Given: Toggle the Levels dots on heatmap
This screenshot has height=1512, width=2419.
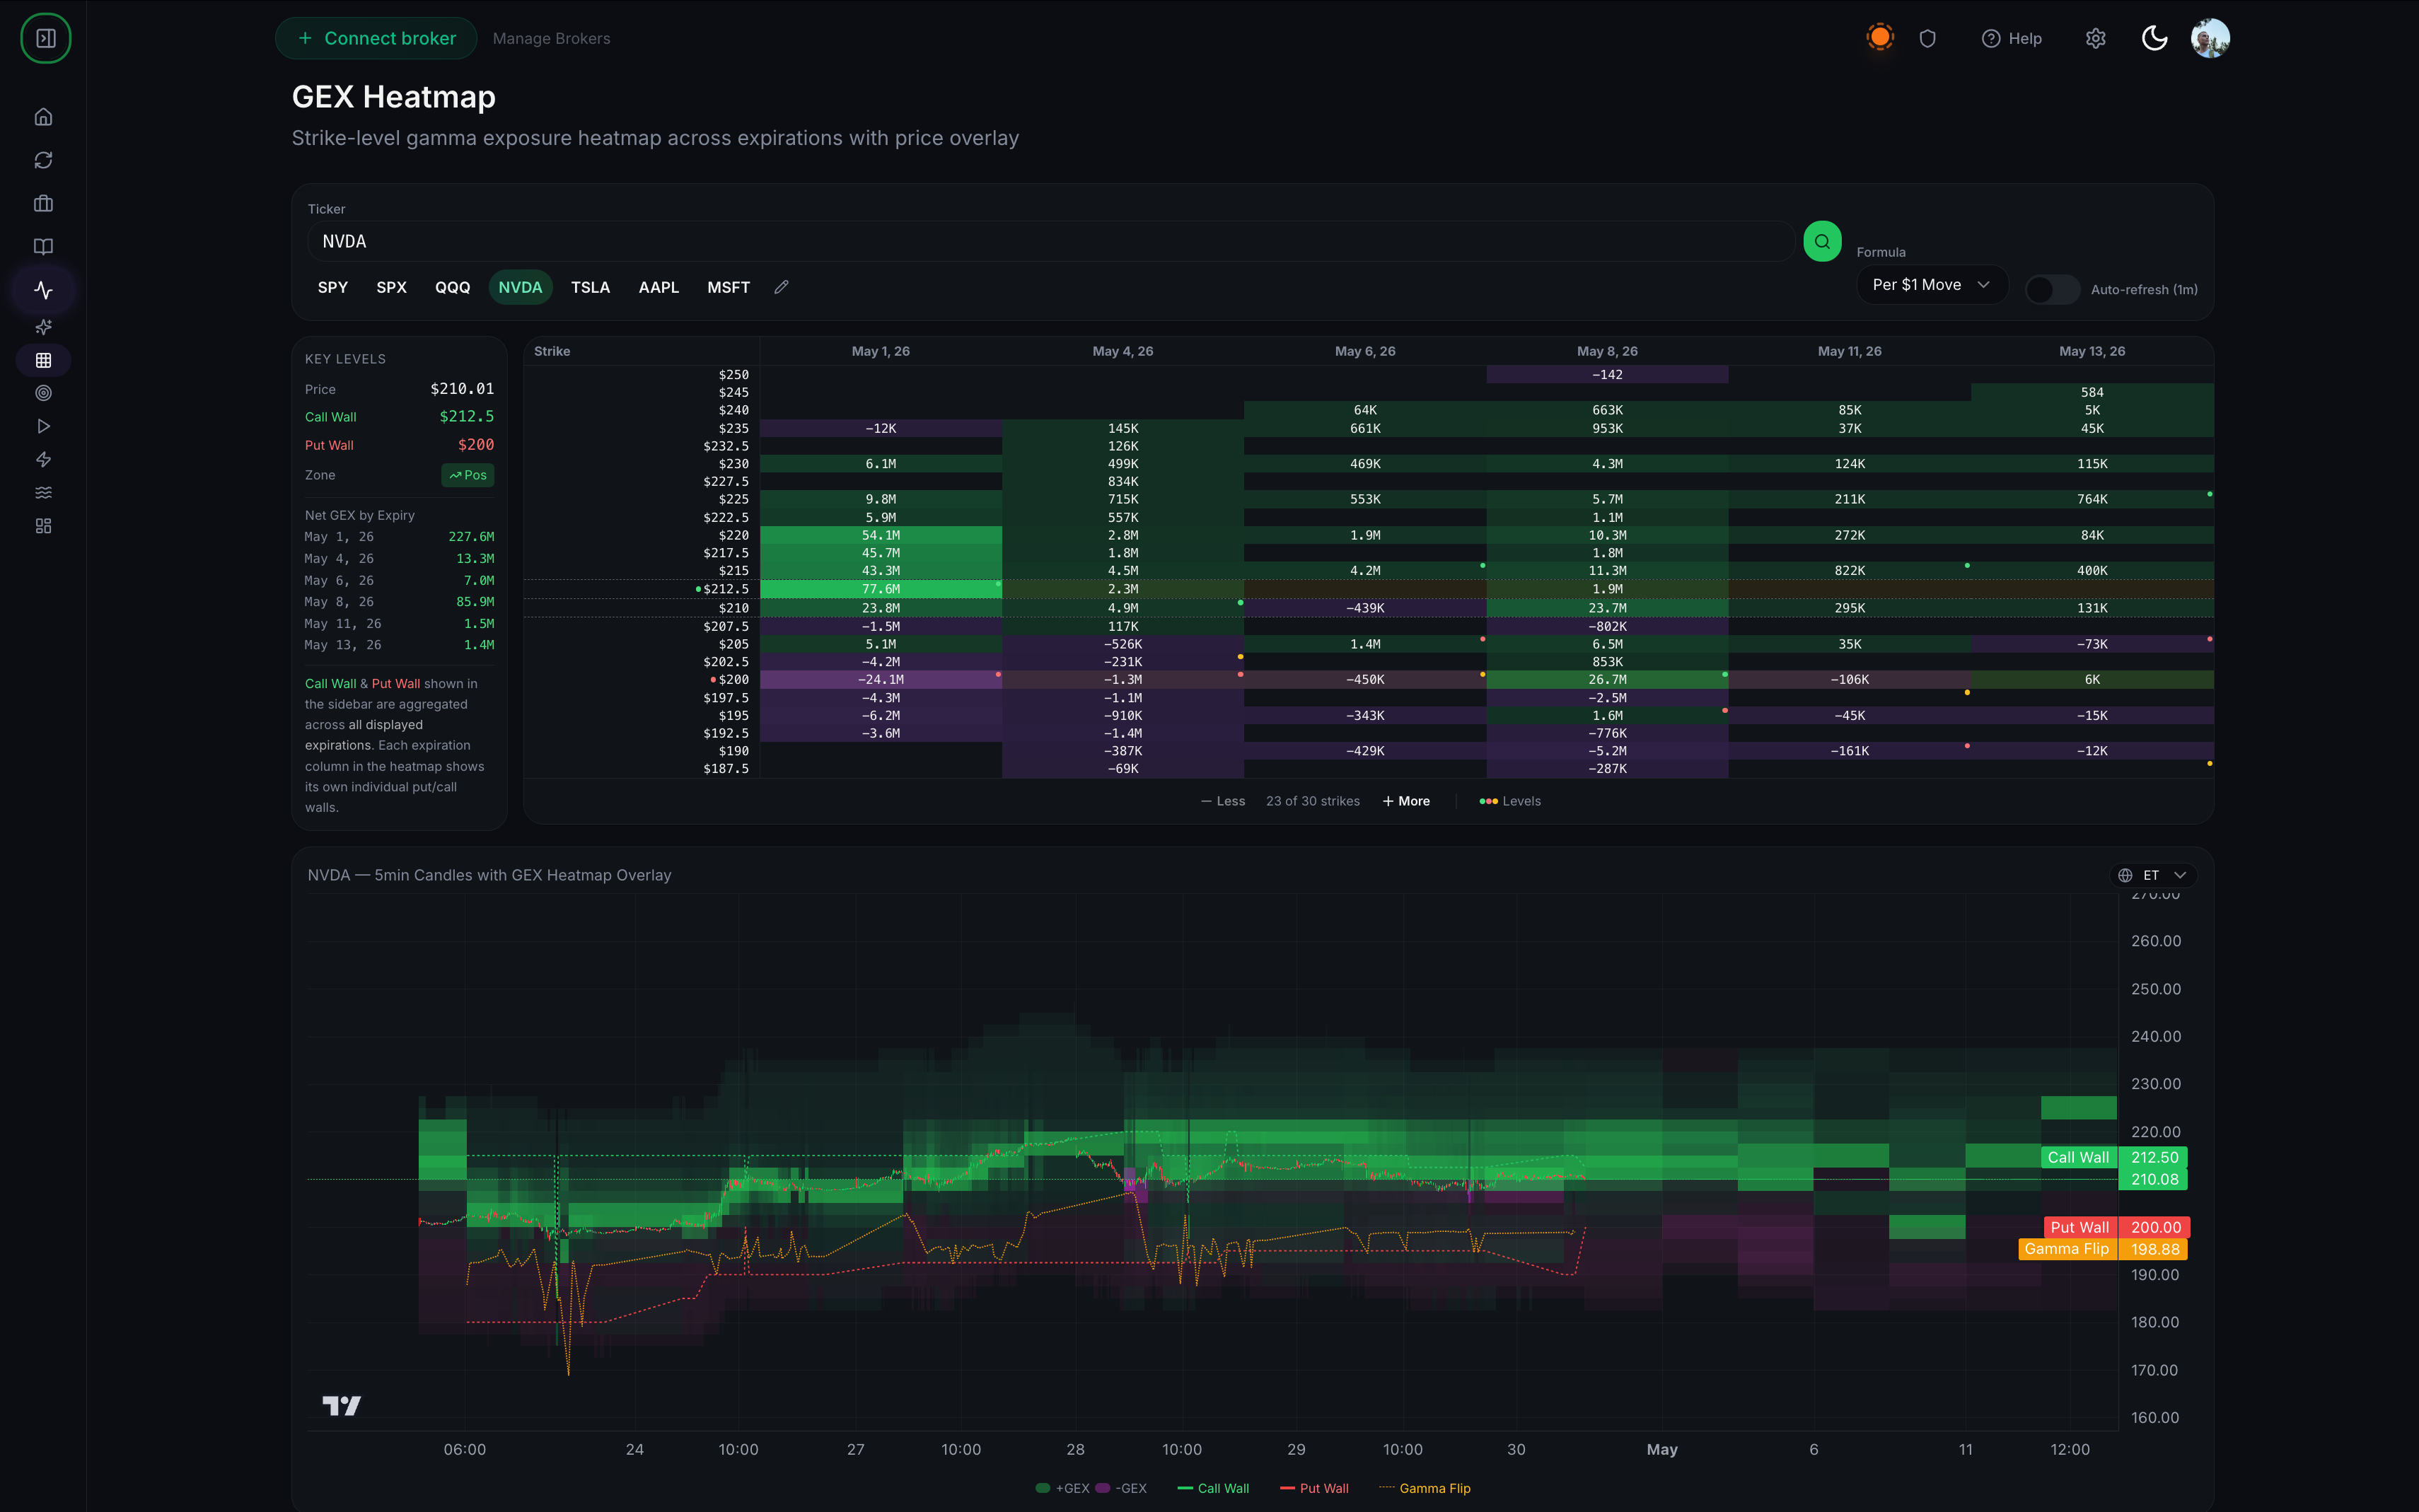Looking at the screenshot, I should click(1510, 801).
